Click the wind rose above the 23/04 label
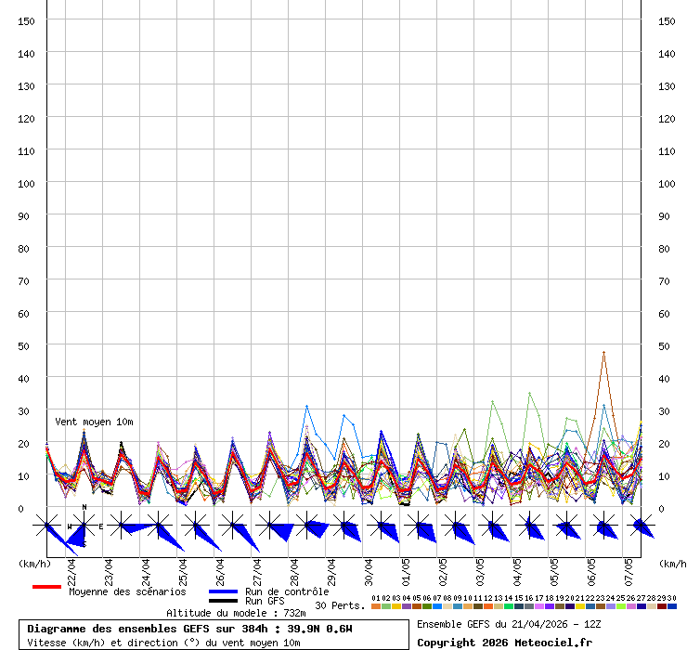The image size is (687, 650). click(x=122, y=526)
